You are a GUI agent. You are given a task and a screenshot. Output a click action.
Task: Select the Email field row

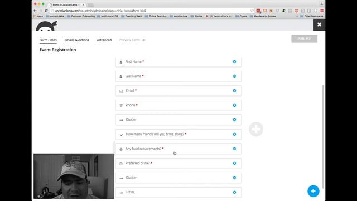[x=178, y=91]
